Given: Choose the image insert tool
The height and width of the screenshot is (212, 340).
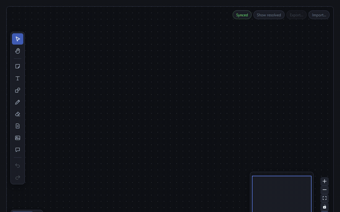Looking at the screenshot, I should point(18,138).
